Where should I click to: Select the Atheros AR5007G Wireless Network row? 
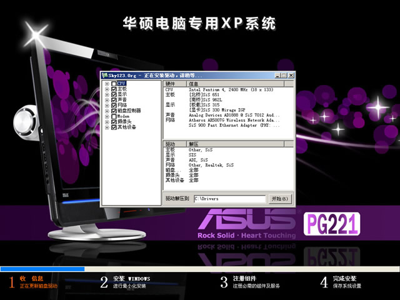click(x=228, y=120)
